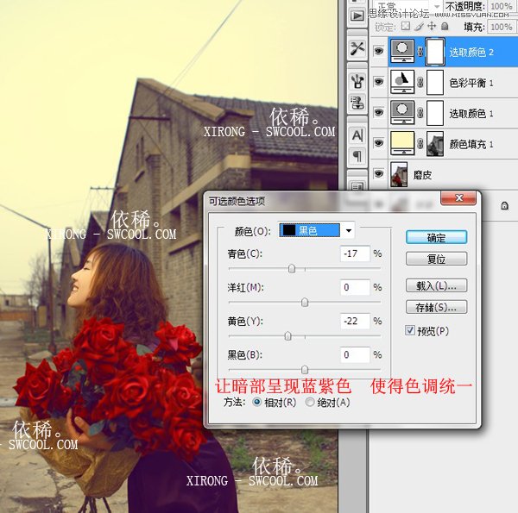Select the 色彩平衡 1 layer mask thumbnail
Viewport: 518px width, 513px height.
pyautogui.click(x=435, y=82)
